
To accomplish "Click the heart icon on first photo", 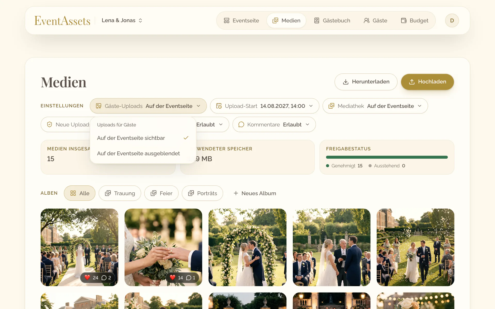I will (87, 278).
